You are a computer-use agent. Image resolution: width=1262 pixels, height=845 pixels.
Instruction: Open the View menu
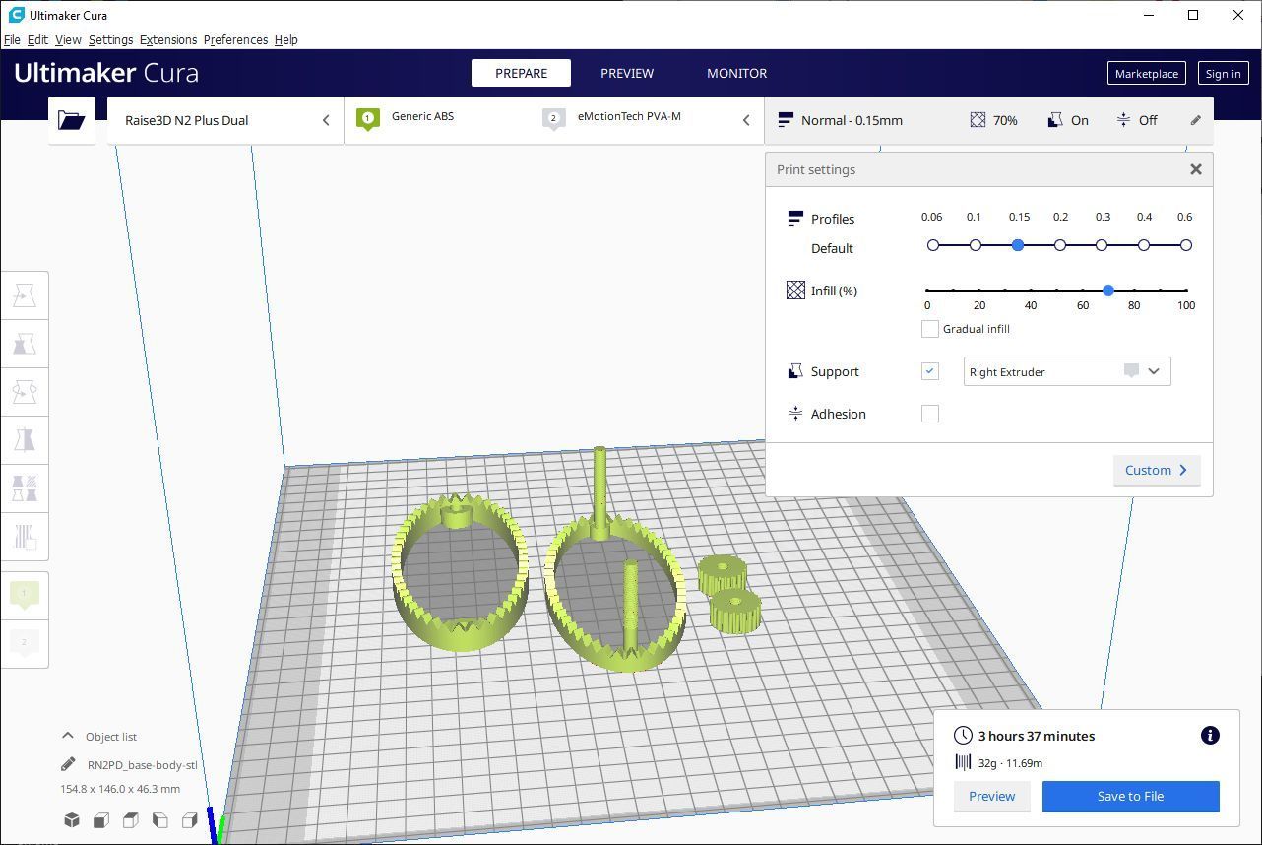68,40
